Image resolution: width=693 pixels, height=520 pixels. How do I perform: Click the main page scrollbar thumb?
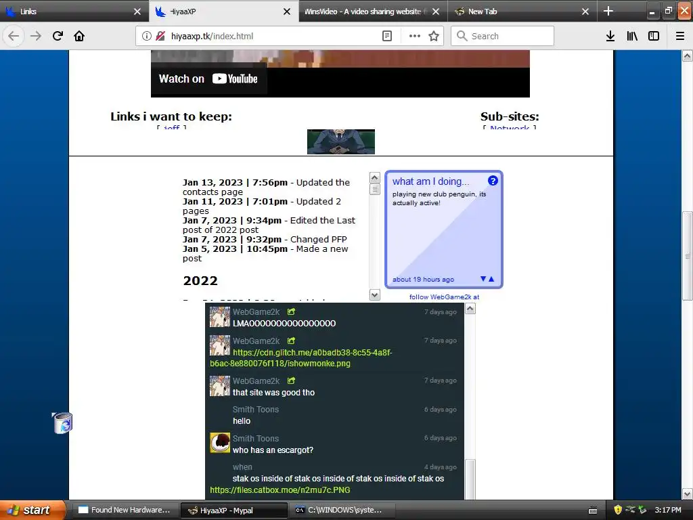[688, 256]
